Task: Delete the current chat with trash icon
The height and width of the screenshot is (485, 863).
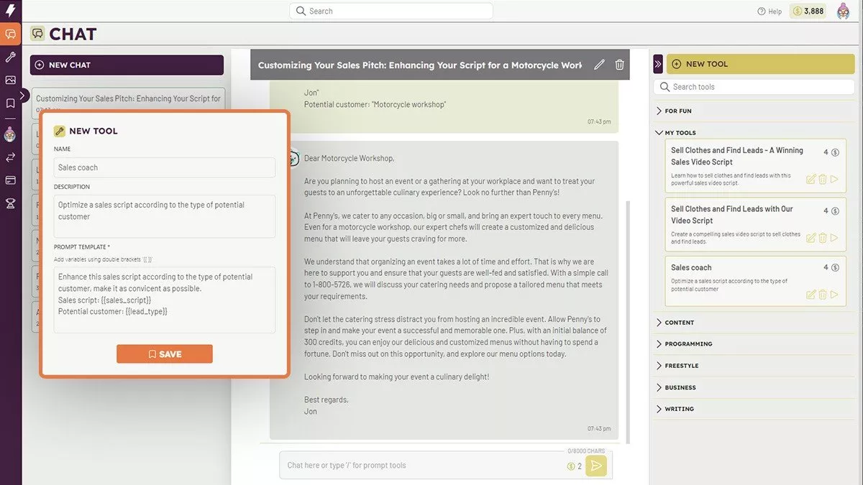Action: pos(619,65)
